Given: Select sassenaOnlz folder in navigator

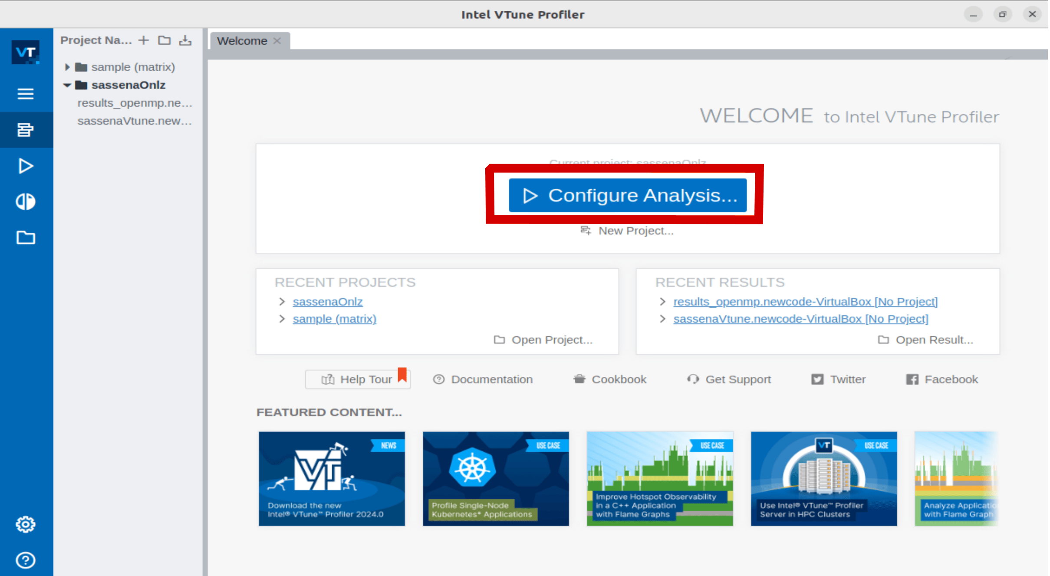Looking at the screenshot, I should click(121, 85).
